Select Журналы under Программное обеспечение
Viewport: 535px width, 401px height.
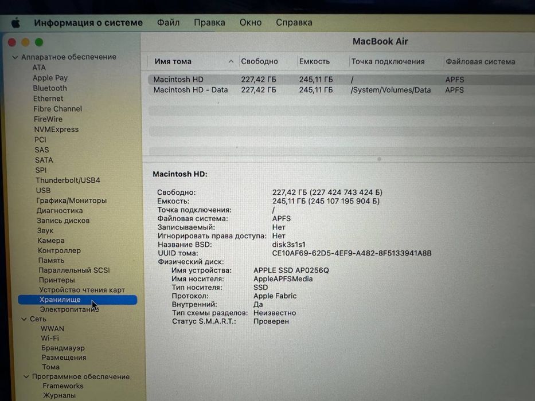60,395
